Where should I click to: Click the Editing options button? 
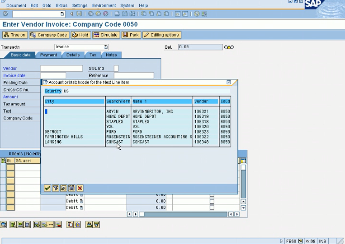coord(162,35)
